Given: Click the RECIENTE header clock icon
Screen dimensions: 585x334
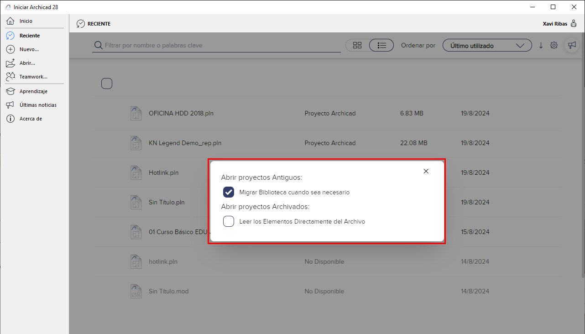Looking at the screenshot, I should (x=81, y=24).
